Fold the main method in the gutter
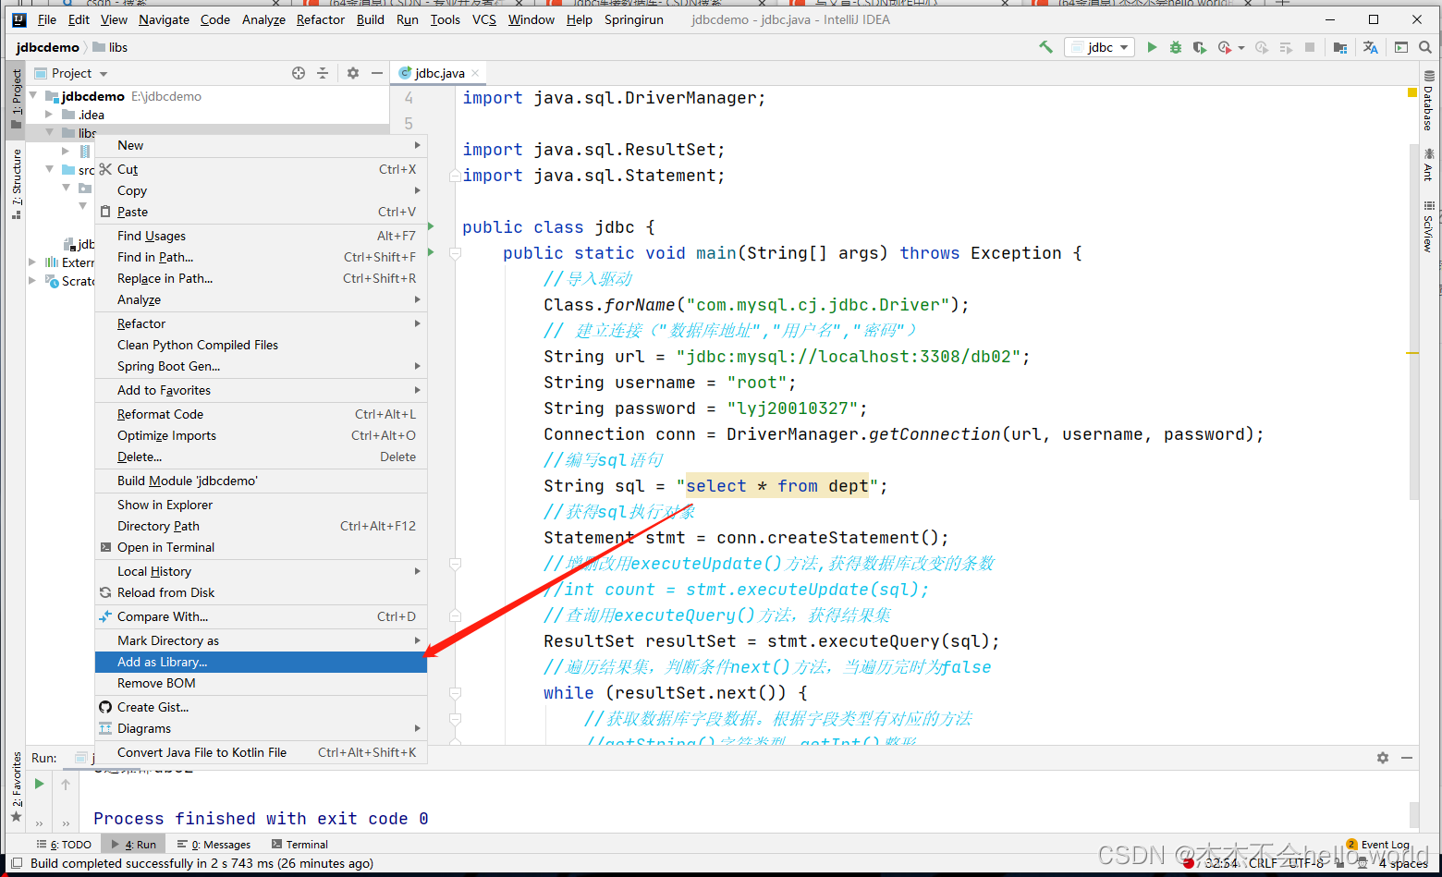 tap(455, 253)
